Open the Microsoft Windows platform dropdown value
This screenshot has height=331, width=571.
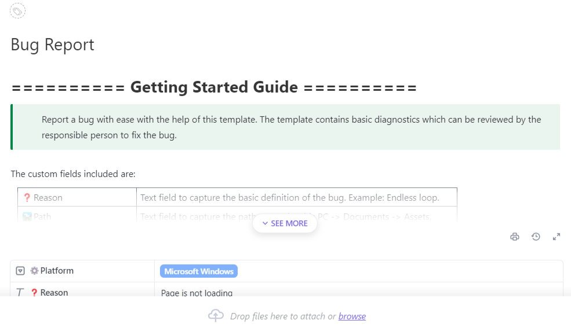[x=199, y=271]
